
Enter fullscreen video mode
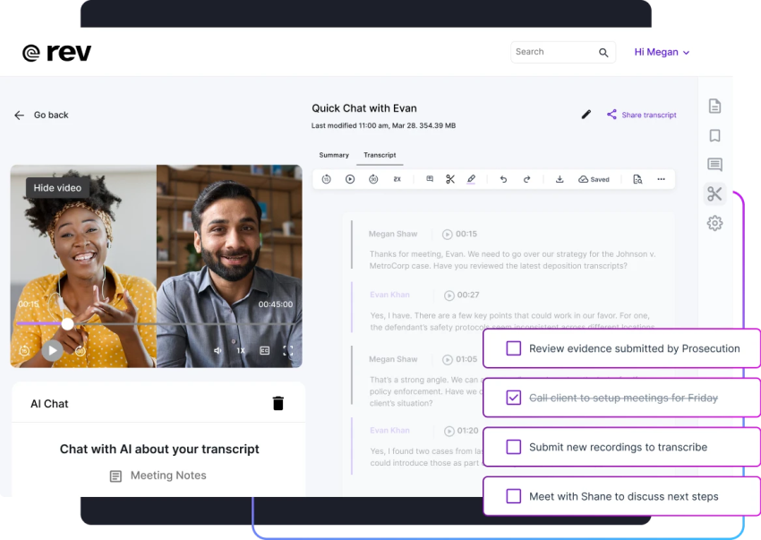point(287,351)
